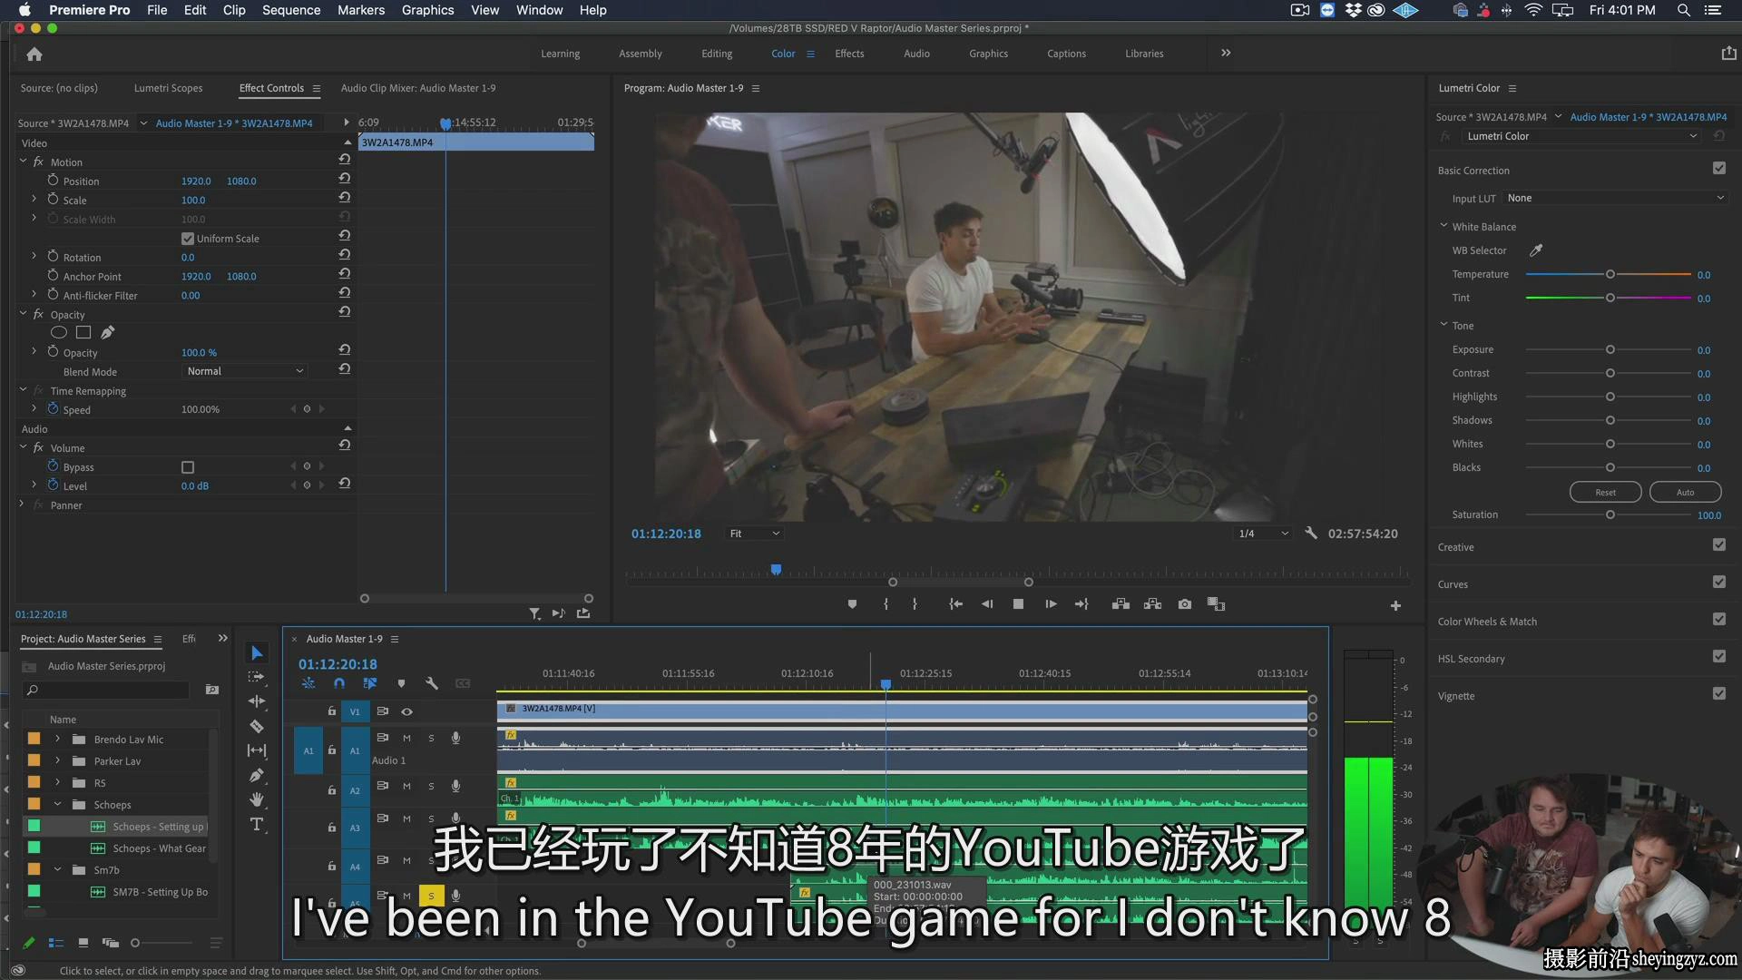Select the Pen tool in timeline toolbar
Image resolution: width=1742 pixels, height=980 pixels.
tap(257, 775)
